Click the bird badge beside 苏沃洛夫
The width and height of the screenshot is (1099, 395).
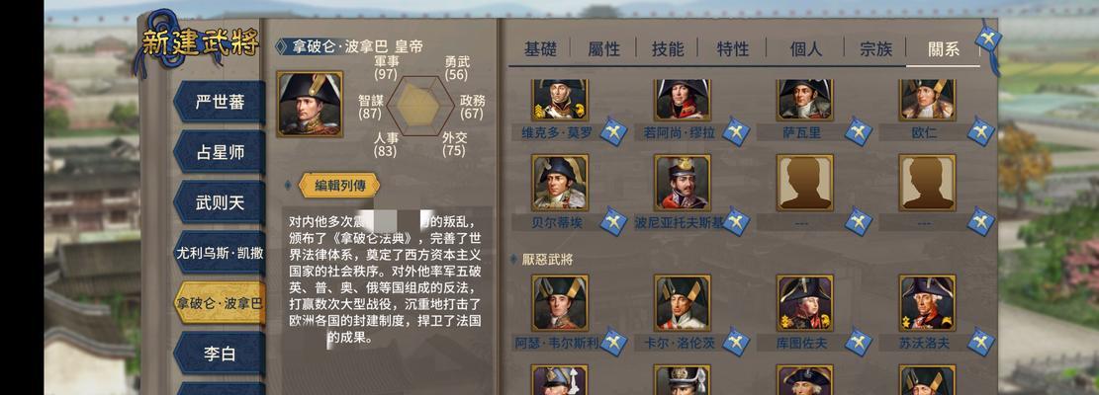point(980,342)
